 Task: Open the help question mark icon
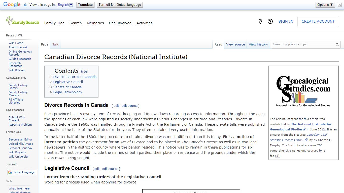[x=270, y=22]
